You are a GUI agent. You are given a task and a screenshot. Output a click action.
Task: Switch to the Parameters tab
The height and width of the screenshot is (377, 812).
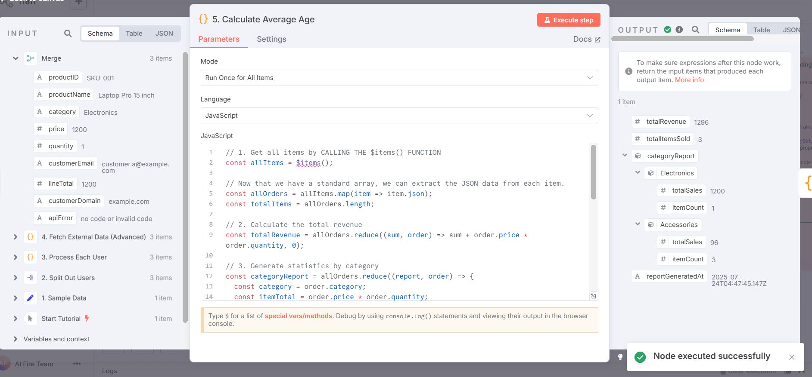[x=219, y=39]
